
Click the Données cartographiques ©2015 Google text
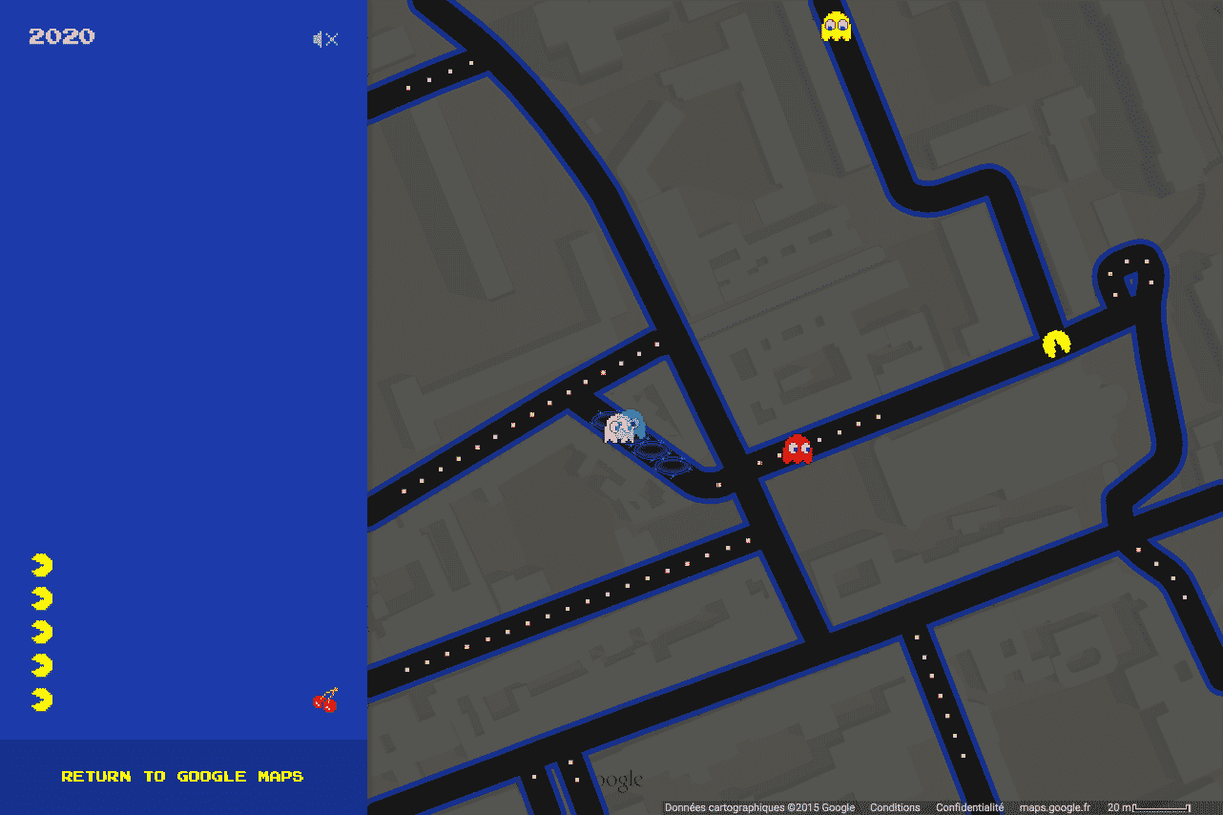click(x=759, y=807)
